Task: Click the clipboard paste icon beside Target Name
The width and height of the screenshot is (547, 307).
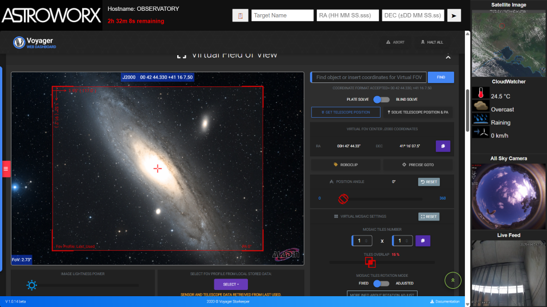Action: [240, 15]
